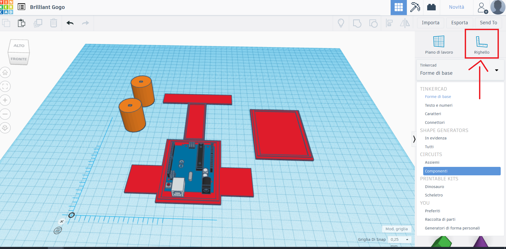Select Scheletro printable kit

(x=434, y=195)
